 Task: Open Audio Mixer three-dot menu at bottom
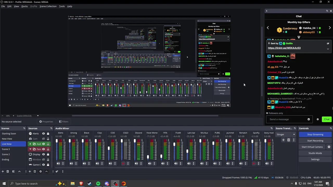[63, 171]
